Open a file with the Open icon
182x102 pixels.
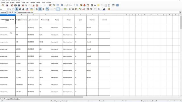(x=3, y=5)
